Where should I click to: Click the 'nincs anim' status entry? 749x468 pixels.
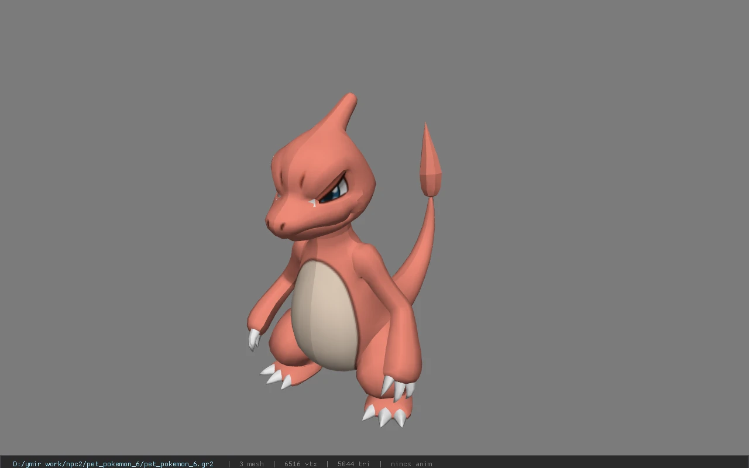click(411, 464)
